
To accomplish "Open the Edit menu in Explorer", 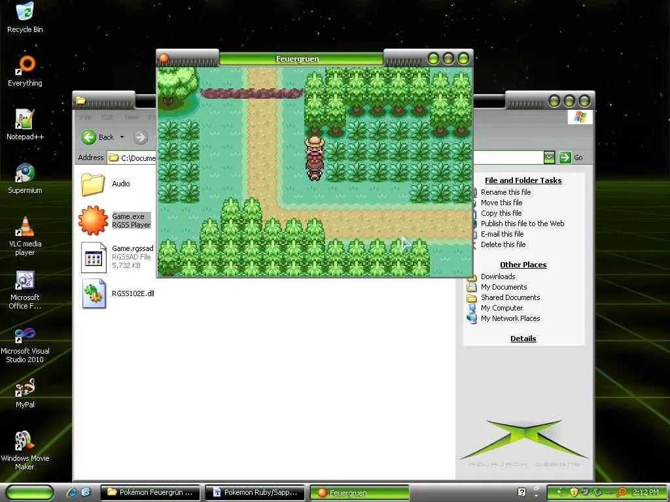I will pos(107,117).
